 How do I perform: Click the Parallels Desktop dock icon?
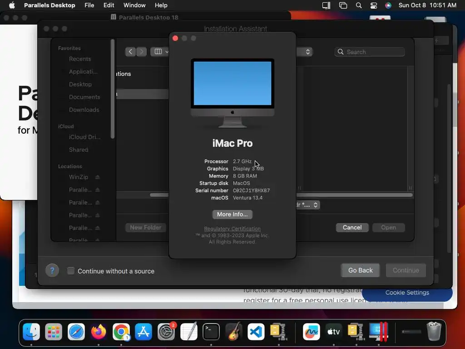pos(379,331)
